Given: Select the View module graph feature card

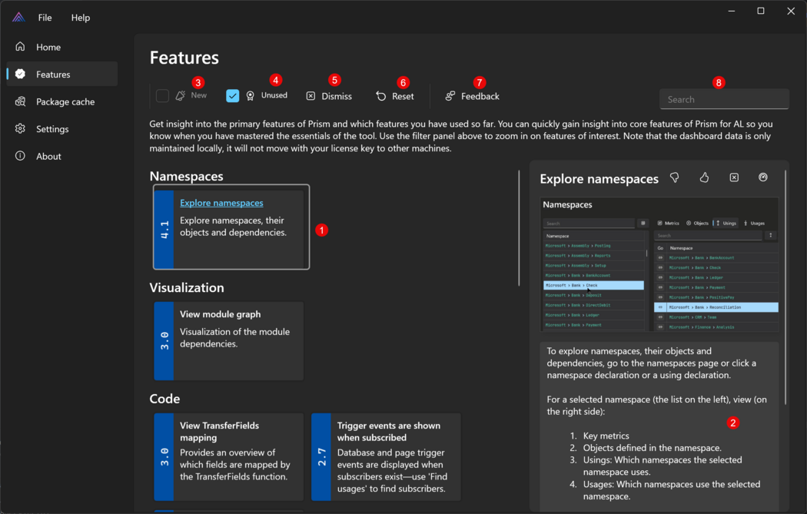Looking at the screenshot, I should point(228,340).
